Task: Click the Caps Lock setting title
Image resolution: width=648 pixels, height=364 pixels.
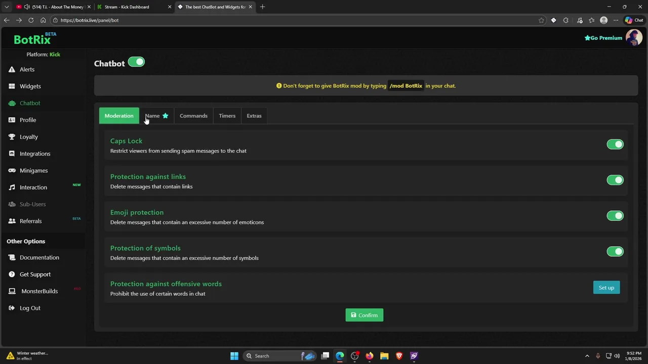Action: tap(126, 141)
